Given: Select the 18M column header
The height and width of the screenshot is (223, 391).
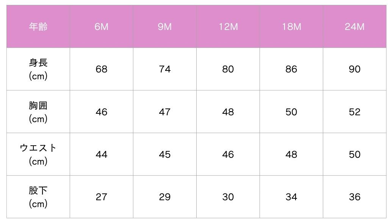Looking at the screenshot, I should tap(291, 27).
